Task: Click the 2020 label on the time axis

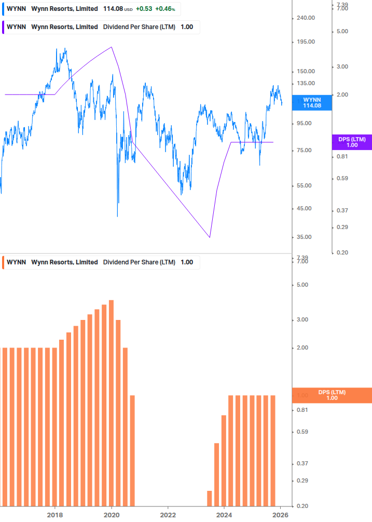Action: pyautogui.click(x=112, y=515)
